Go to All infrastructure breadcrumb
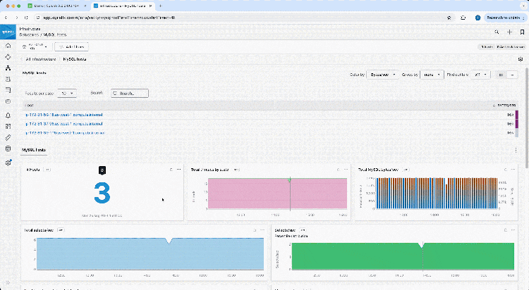529x290 pixels. (x=41, y=60)
